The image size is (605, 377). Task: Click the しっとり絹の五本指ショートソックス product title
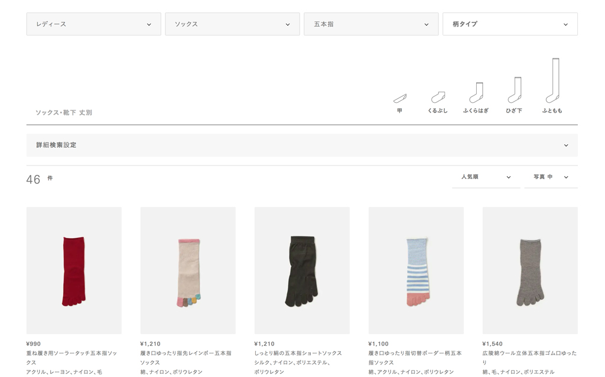pos(298,353)
